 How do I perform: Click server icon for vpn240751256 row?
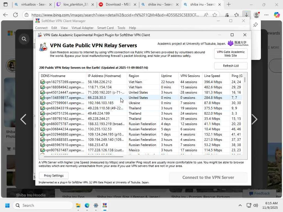click(42, 113)
